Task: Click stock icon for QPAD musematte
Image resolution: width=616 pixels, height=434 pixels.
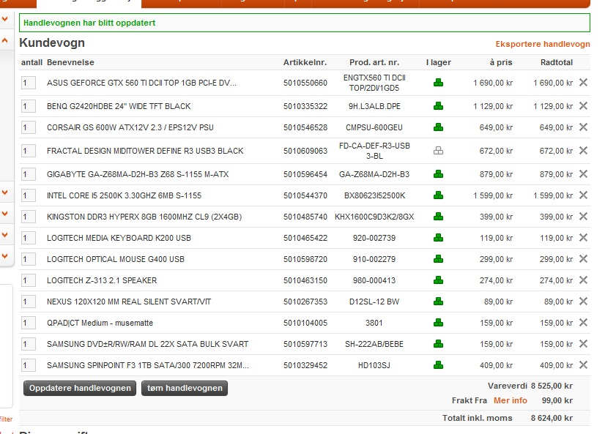Action: pyautogui.click(x=439, y=322)
